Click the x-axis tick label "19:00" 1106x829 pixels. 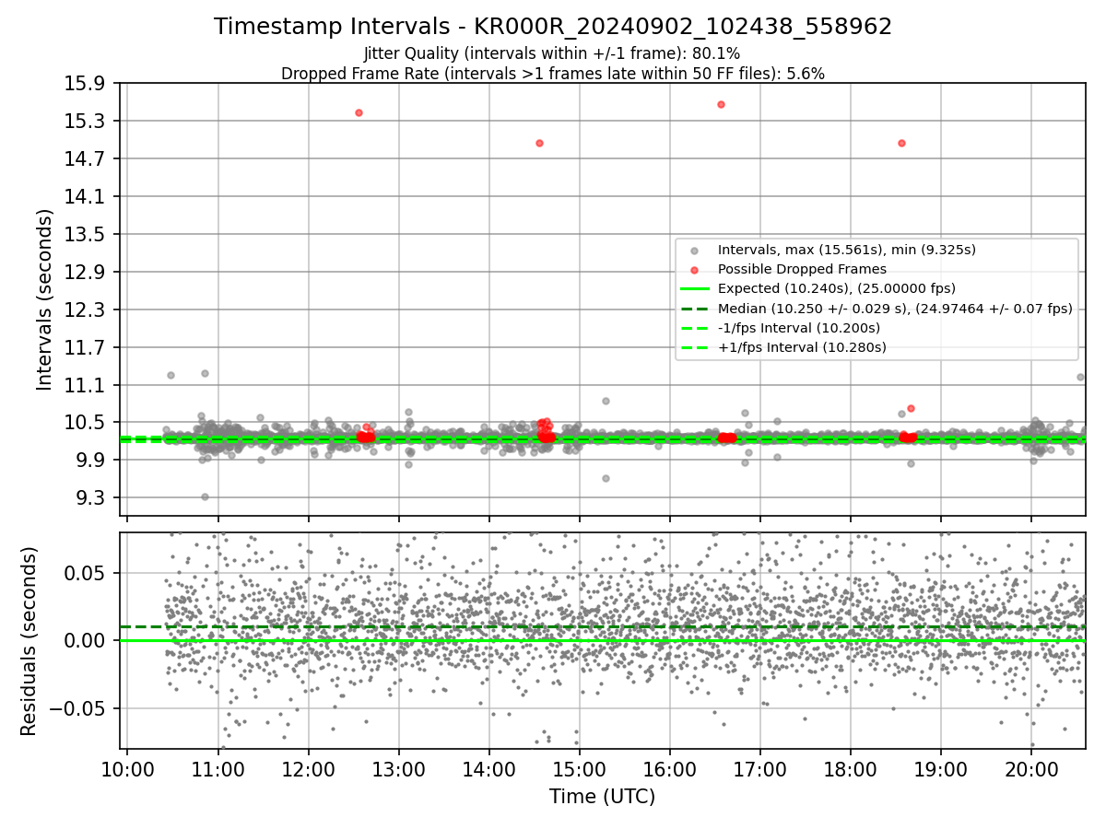[940, 769]
